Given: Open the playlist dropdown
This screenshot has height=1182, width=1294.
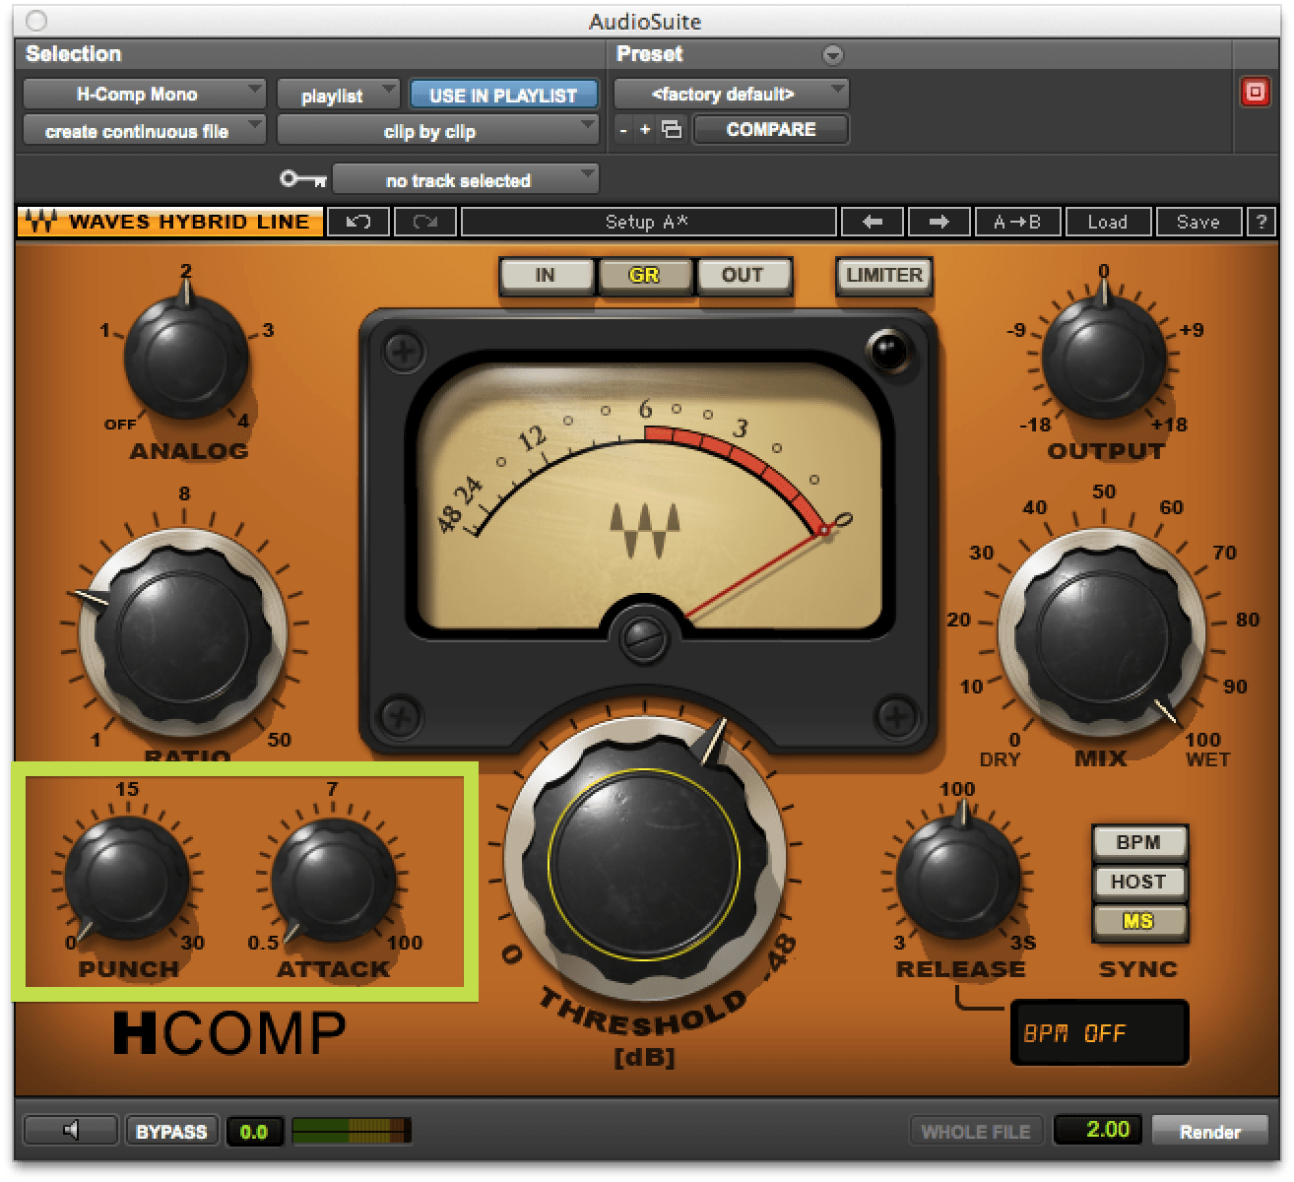Looking at the screenshot, I should [x=338, y=96].
